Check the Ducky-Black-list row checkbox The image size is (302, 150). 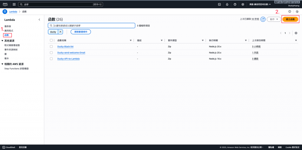click(51, 46)
